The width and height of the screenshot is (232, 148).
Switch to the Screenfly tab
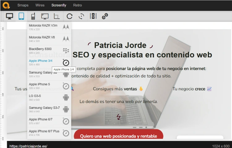(59, 5)
